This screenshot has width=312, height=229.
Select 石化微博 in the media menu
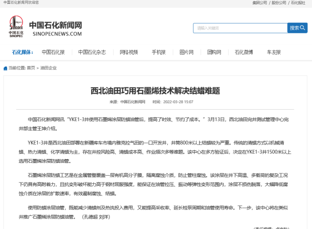[x=244, y=52]
